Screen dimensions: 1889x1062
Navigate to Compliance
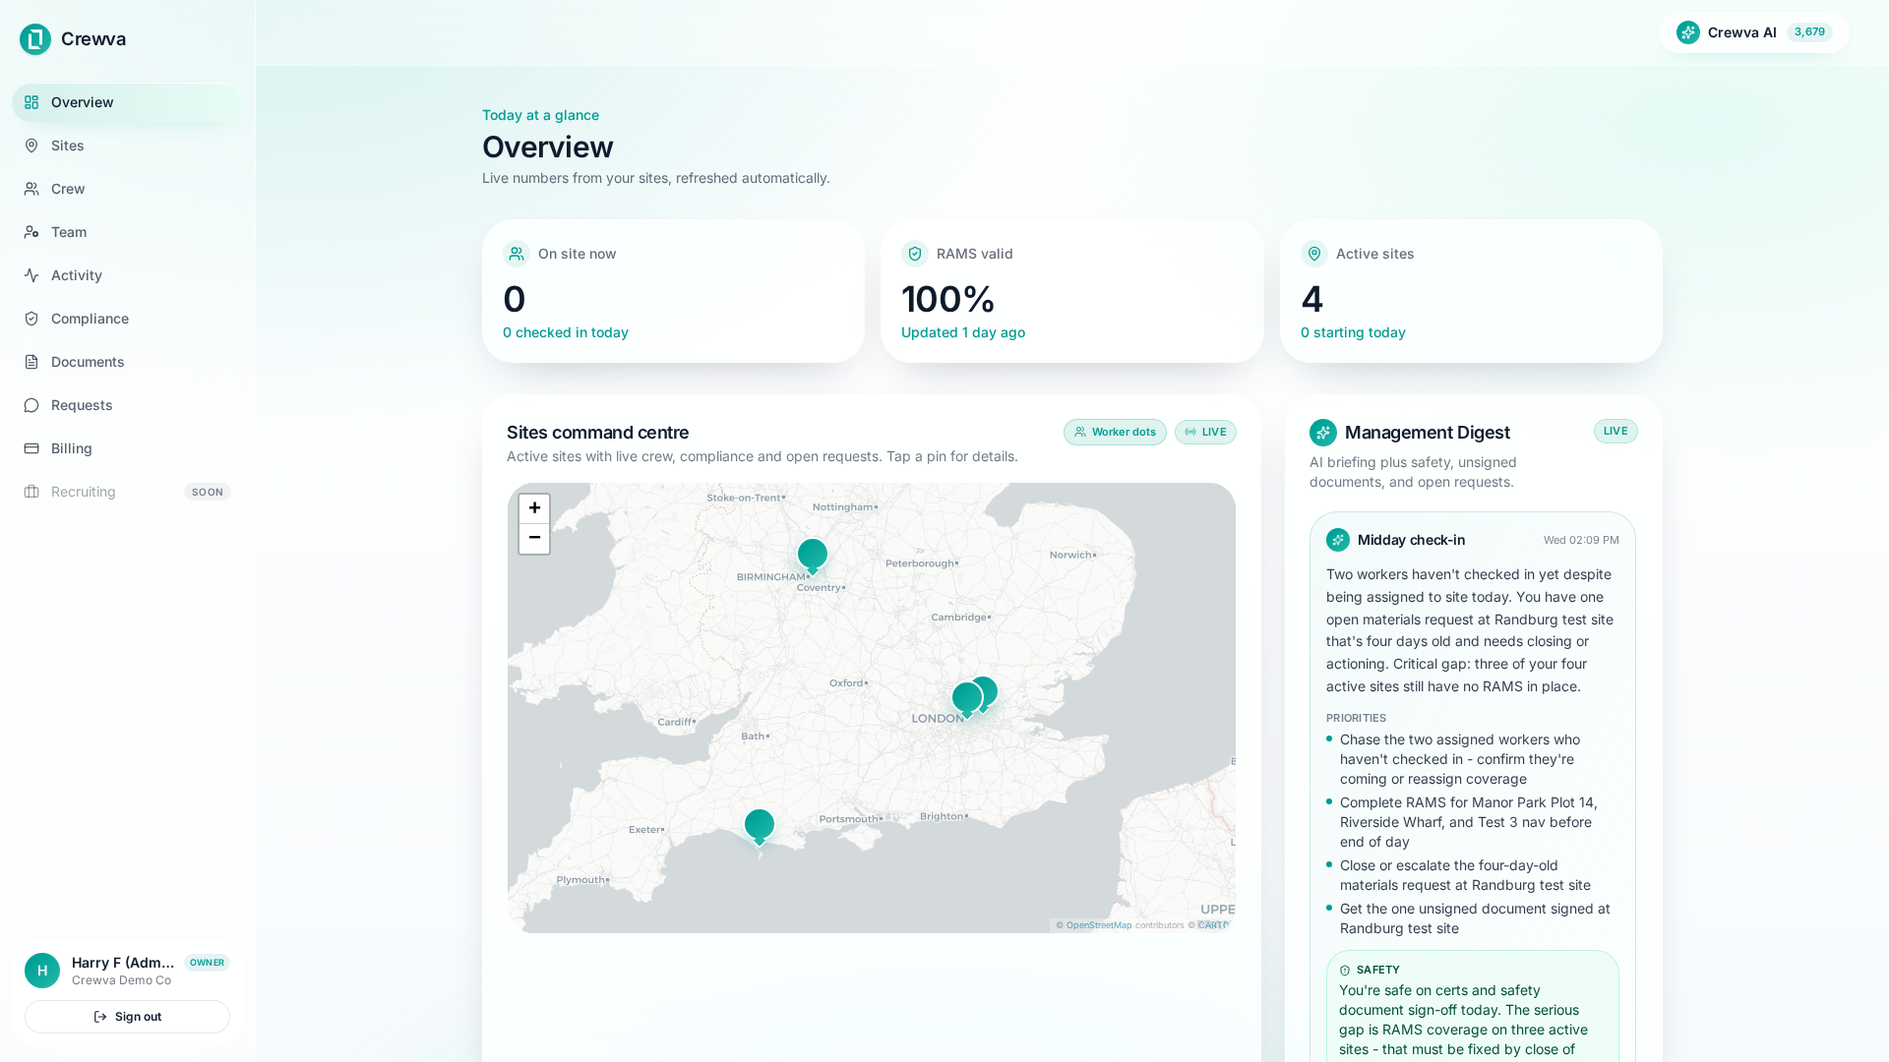[x=127, y=319]
